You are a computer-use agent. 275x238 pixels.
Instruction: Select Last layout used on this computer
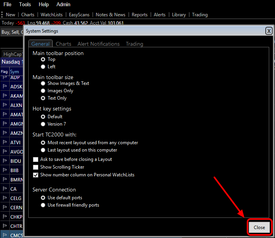point(43,150)
